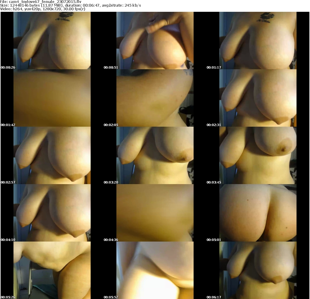Open the frame labeled 00:02:31

[x=258, y=98]
